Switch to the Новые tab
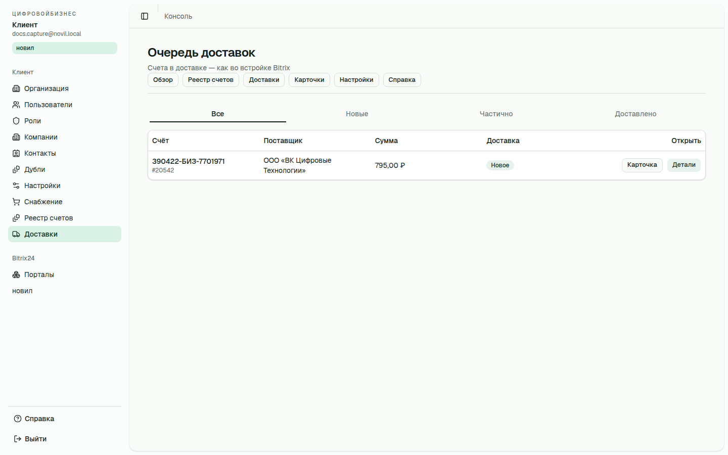 357,114
